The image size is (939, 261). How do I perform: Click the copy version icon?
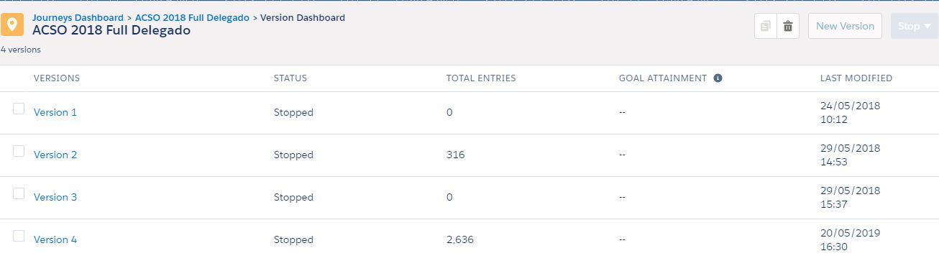point(765,27)
